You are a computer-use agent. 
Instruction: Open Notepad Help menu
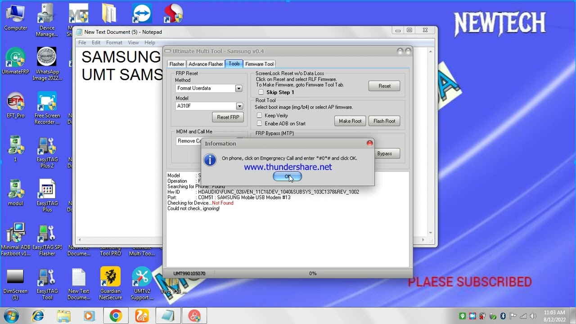pyautogui.click(x=150, y=42)
